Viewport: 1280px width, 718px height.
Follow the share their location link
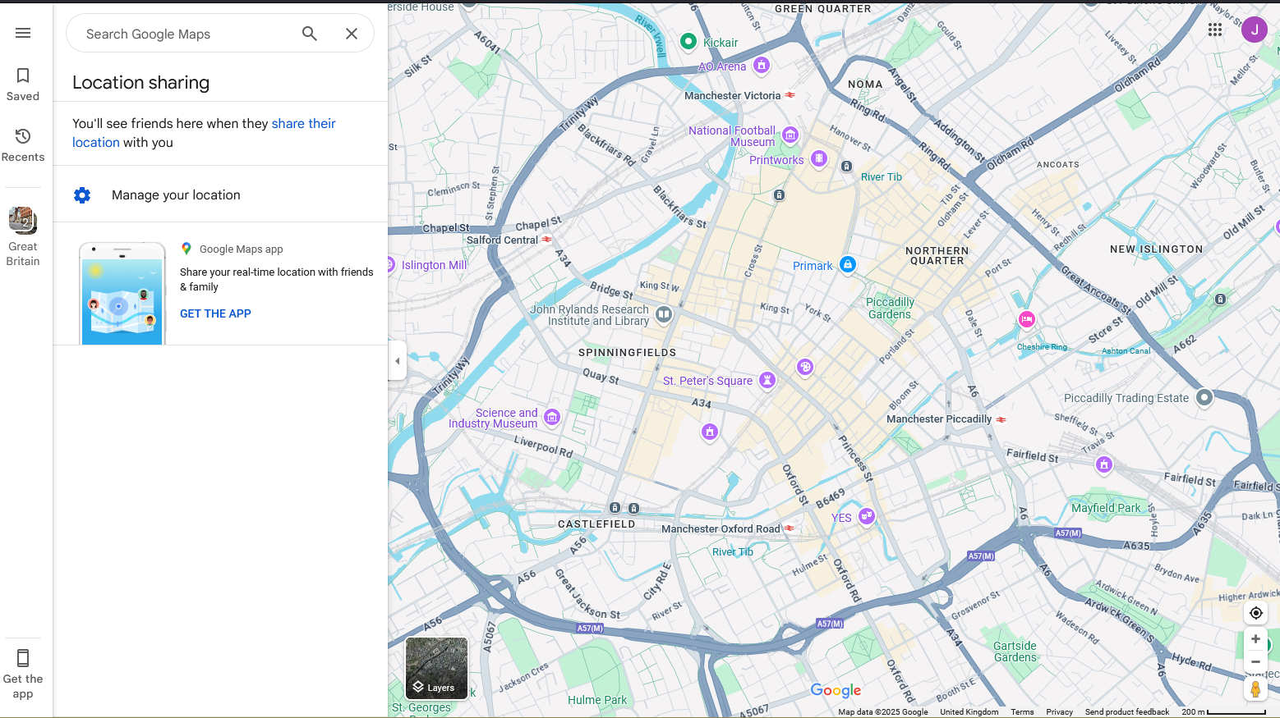[204, 133]
